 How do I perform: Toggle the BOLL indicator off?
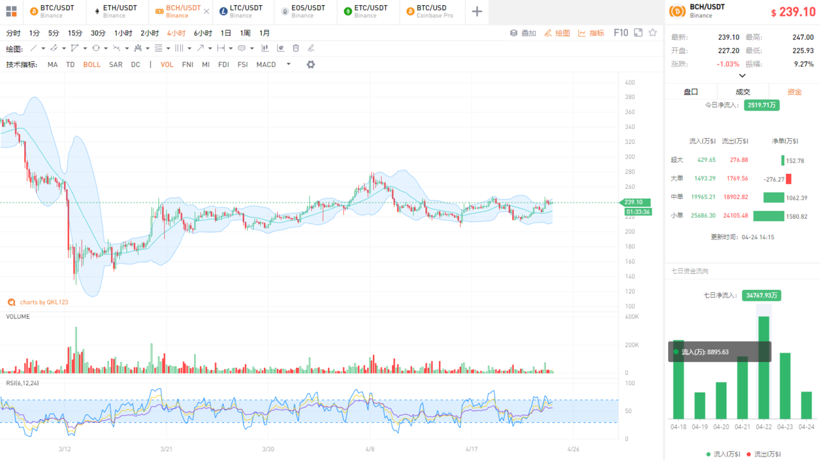[x=92, y=65]
